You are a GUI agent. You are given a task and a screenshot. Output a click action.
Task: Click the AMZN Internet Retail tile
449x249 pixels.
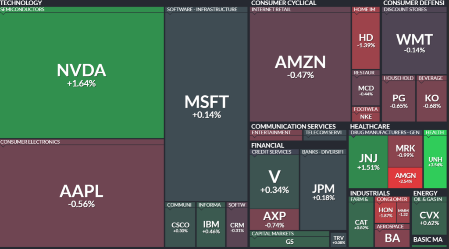(300, 66)
